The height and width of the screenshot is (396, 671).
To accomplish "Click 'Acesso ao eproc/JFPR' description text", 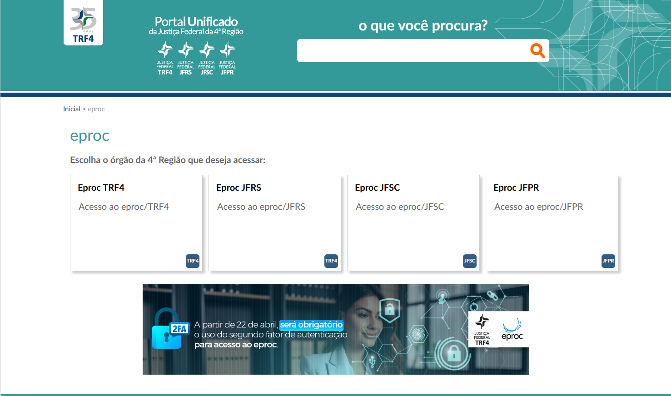I will pyautogui.click(x=538, y=207).
